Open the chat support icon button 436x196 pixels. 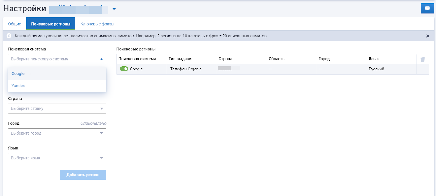tap(427, 8)
